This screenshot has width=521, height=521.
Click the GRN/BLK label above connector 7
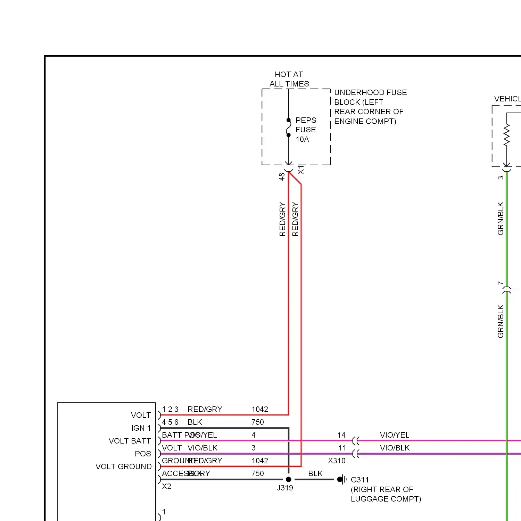point(501,218)
